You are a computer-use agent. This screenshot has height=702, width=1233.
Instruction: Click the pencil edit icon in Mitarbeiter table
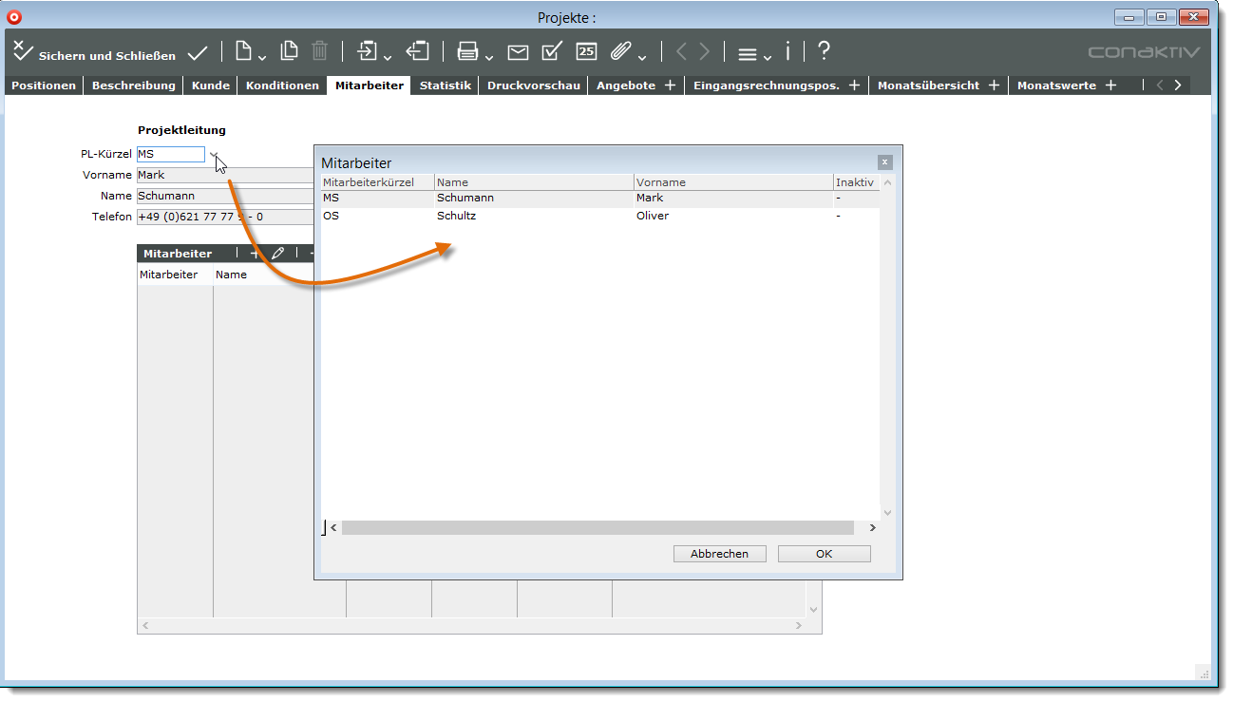tap(277, 254)
